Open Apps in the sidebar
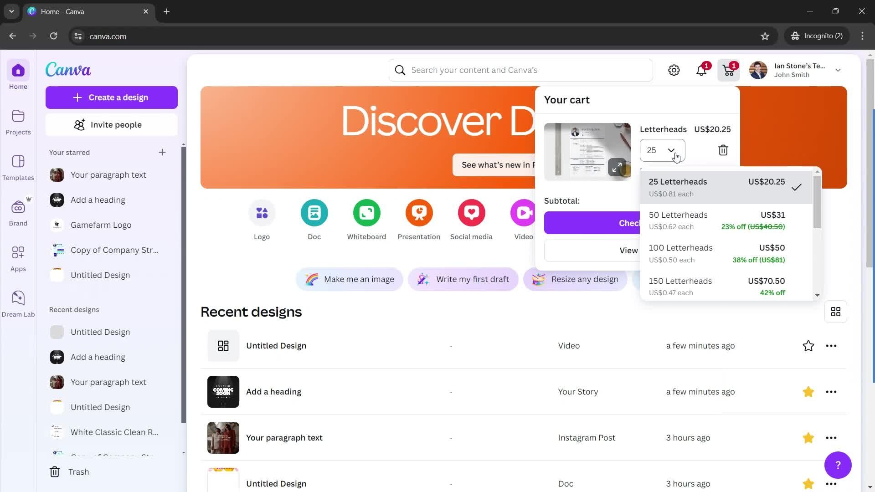 click(18, 259)
